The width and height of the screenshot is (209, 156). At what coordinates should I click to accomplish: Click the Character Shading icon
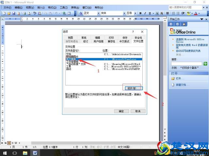pos(162,13)
